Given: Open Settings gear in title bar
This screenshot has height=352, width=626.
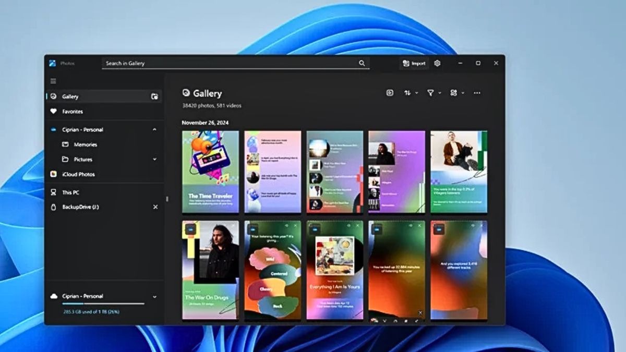Looking at the screenshot, I should 437,63.
